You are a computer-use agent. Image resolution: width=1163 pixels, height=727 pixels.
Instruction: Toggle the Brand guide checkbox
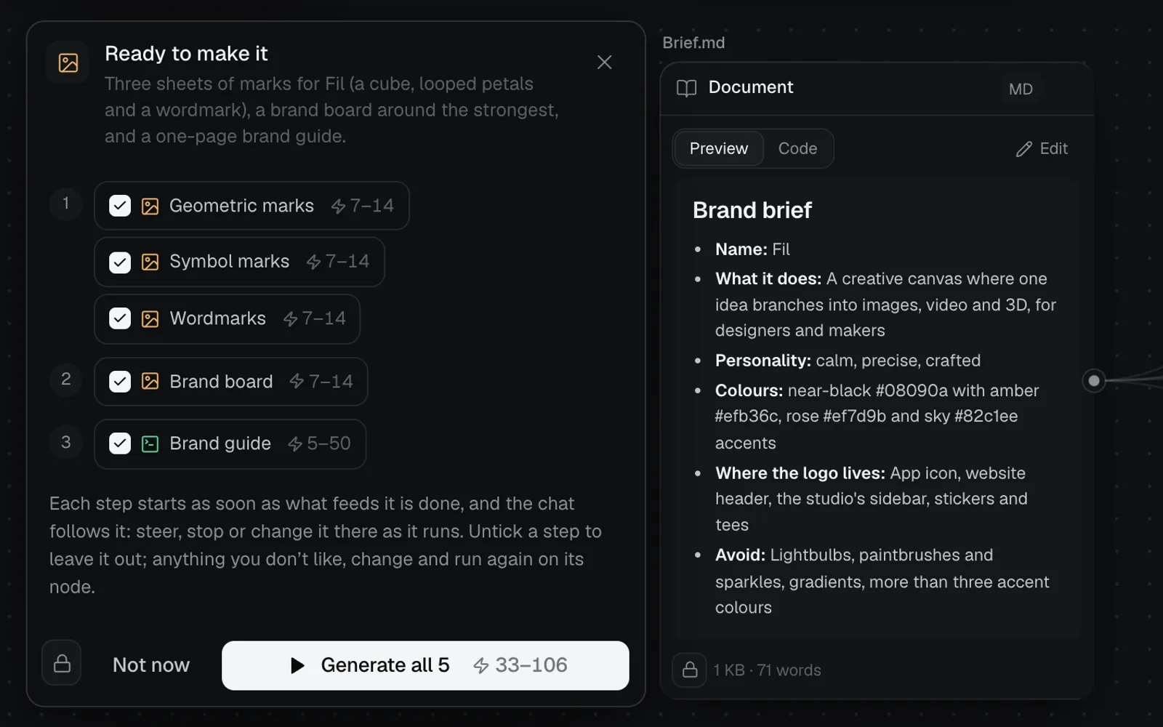(x=120, y=443)
